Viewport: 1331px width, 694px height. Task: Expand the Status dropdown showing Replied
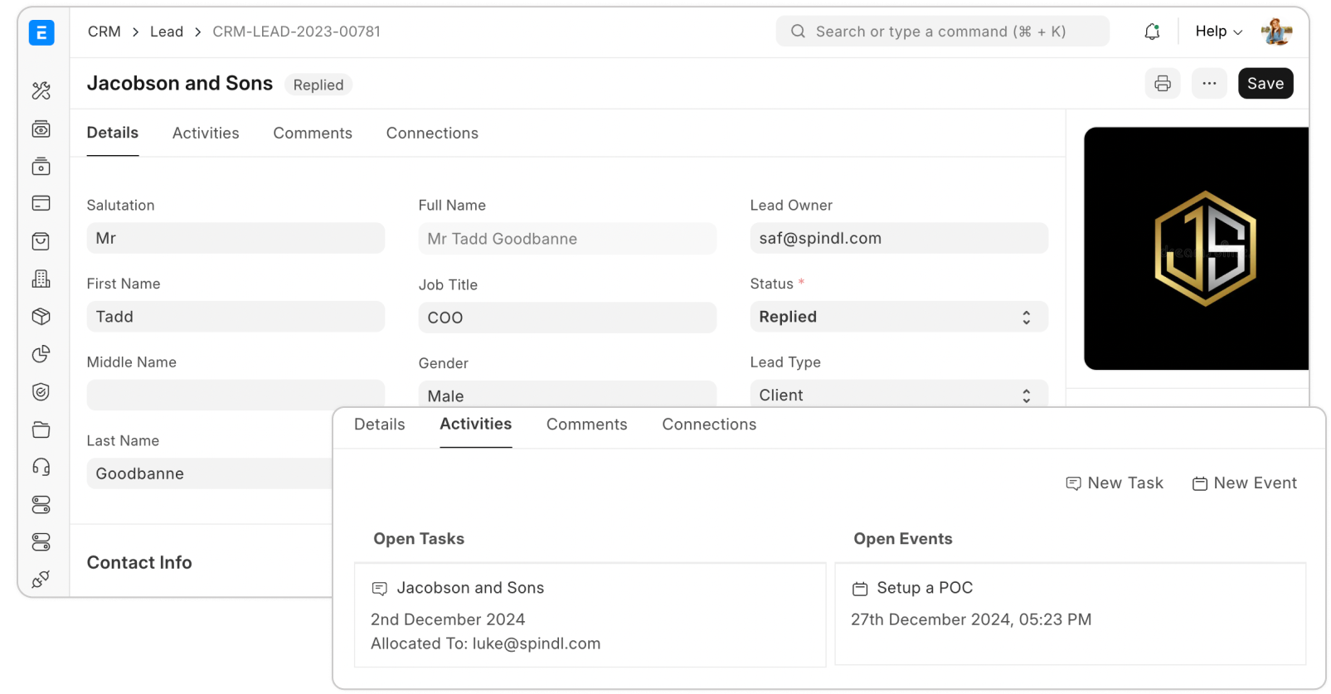[898, 317]
